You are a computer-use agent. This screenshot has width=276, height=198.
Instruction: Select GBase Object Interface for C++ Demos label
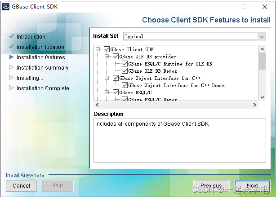tap(177, 85)
